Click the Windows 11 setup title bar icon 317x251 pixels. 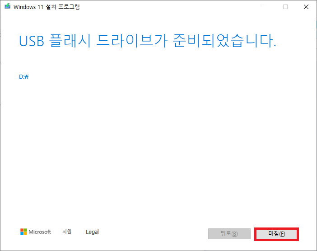(x=8, y=6)
